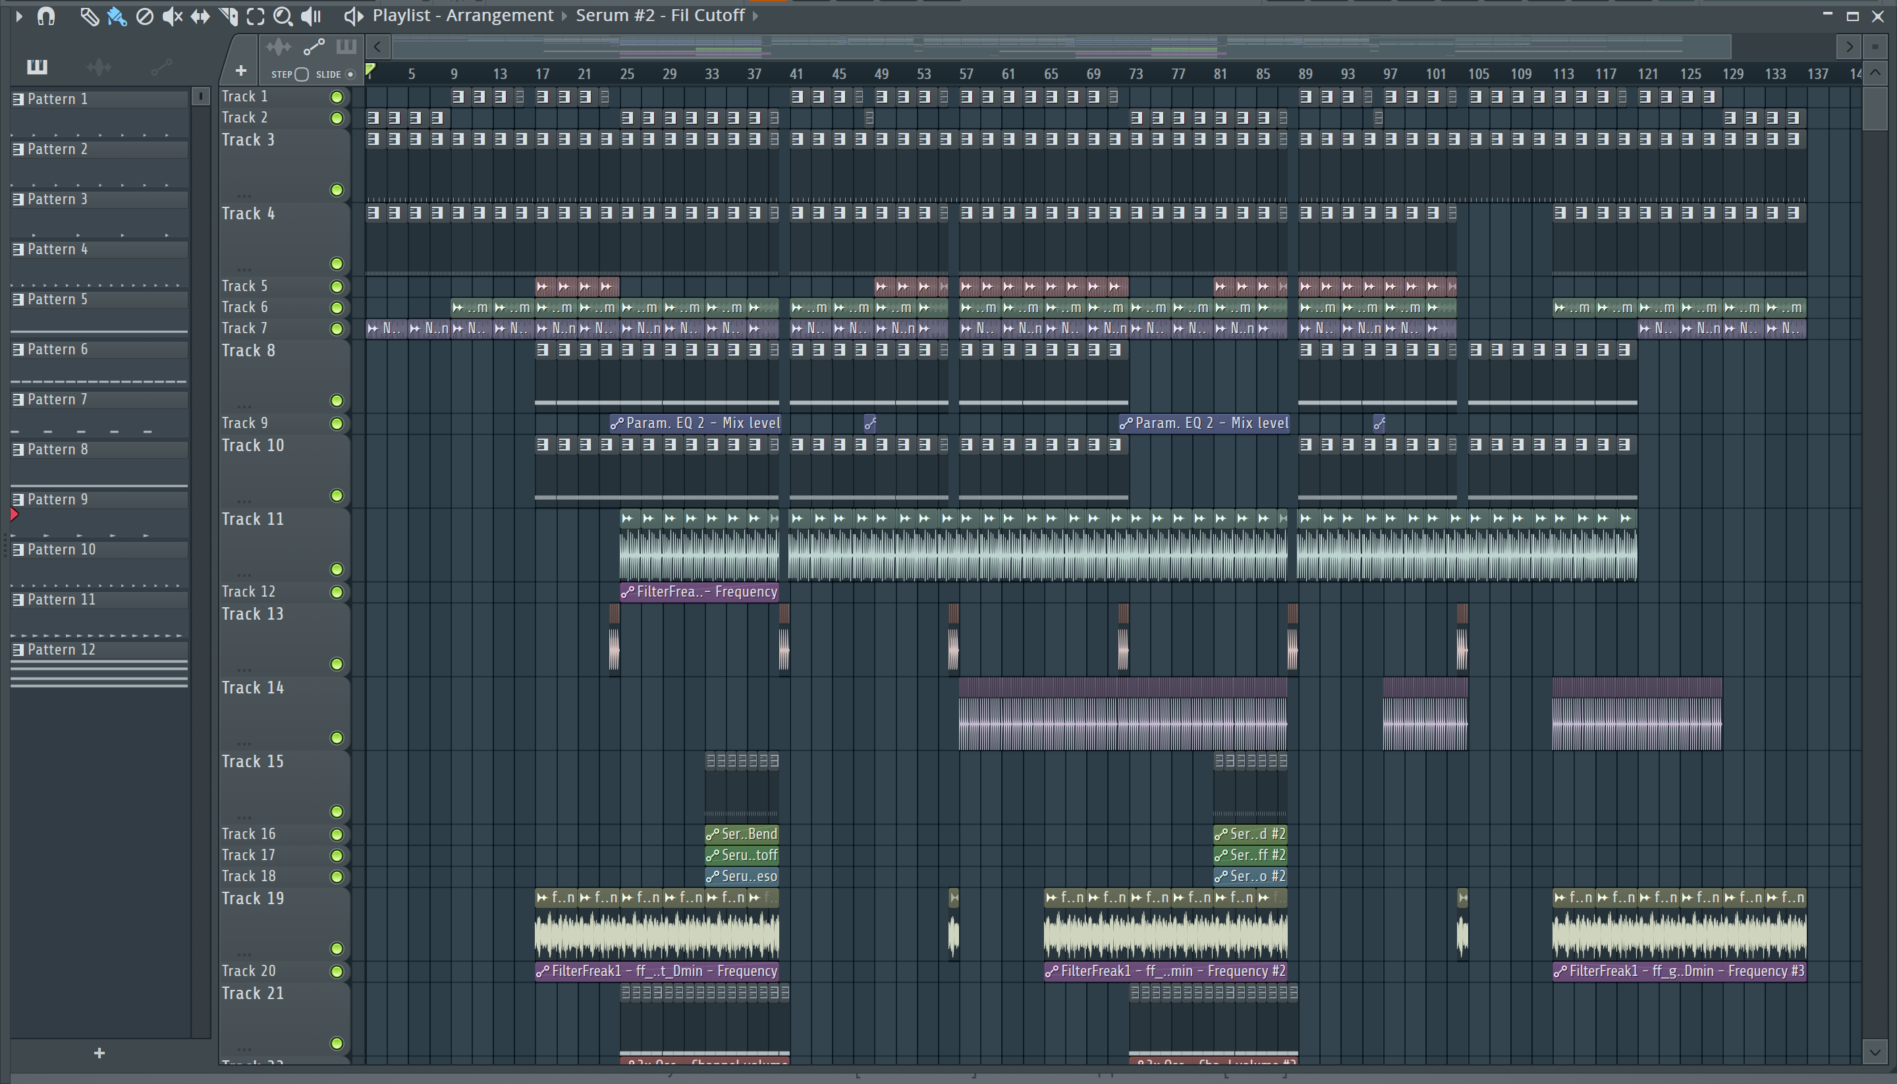Open Track 8 options dots

click(244, 406)
